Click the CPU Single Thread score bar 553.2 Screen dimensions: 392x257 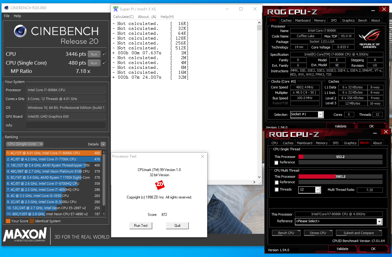point(340,157)
